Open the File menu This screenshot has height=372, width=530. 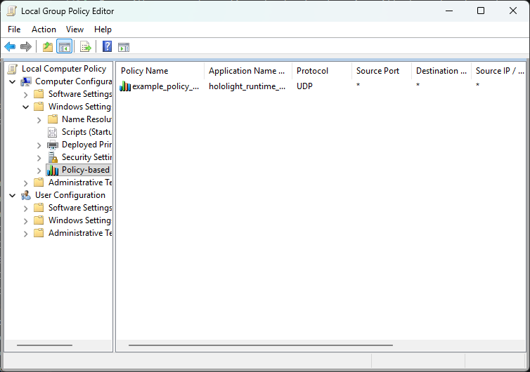14,29
